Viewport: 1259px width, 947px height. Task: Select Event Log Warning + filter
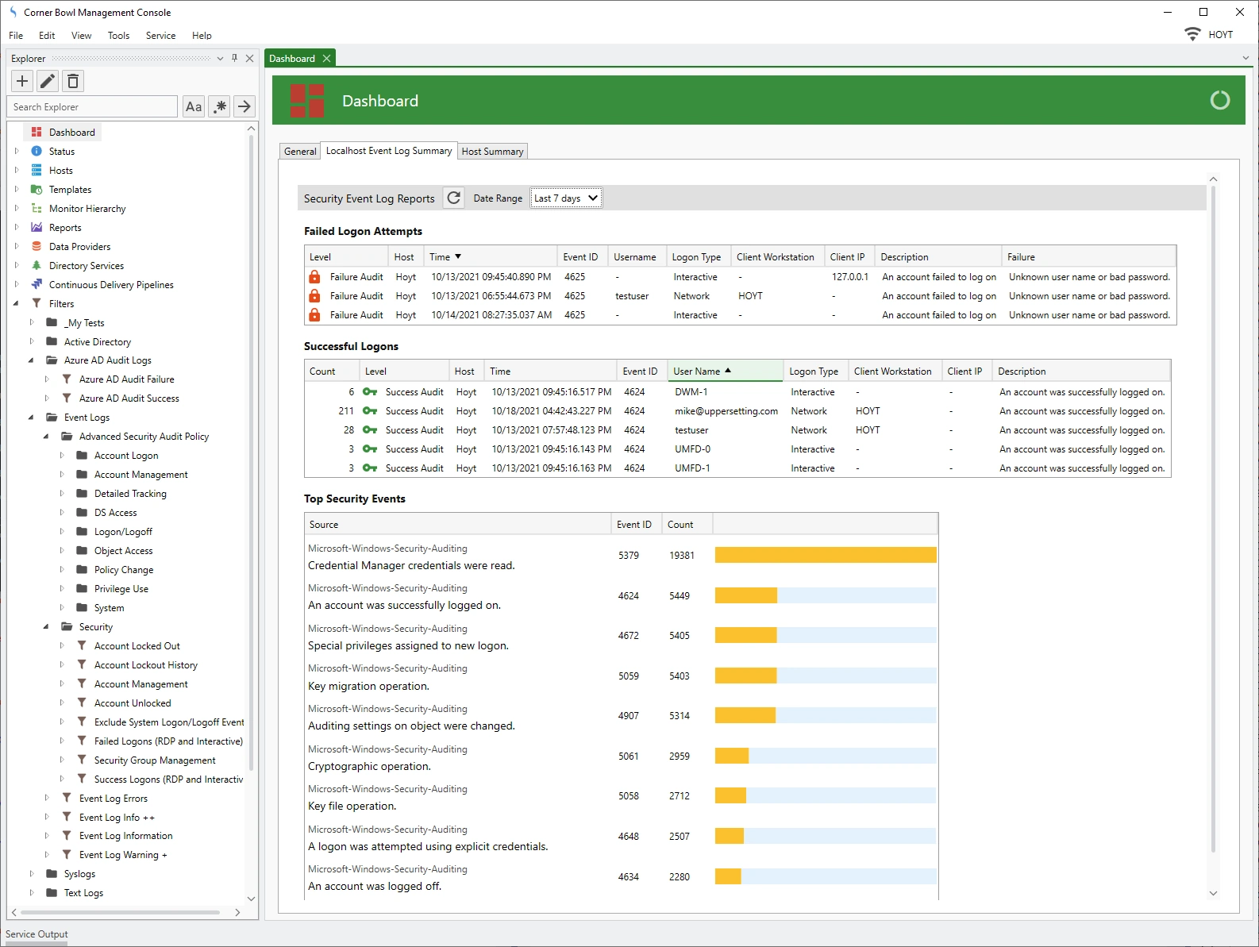point(123,855)
